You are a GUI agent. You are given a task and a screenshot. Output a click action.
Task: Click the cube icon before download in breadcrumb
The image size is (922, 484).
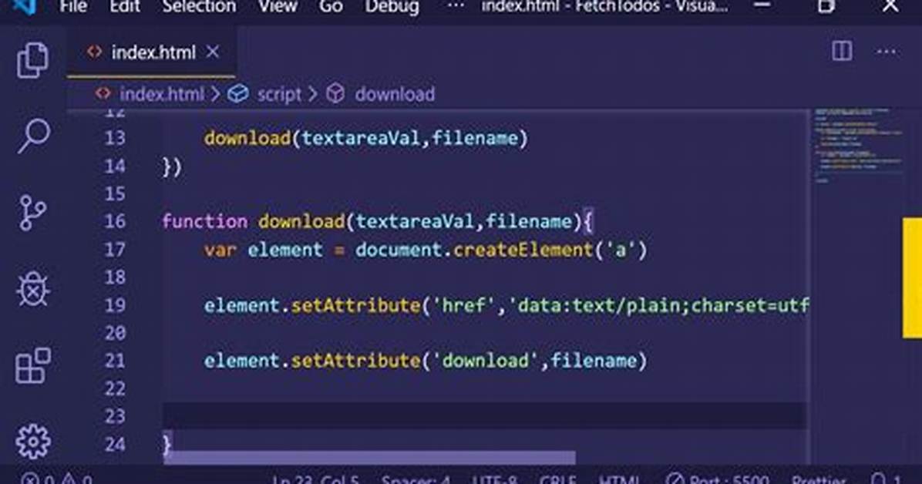click(x=335, y=93)
